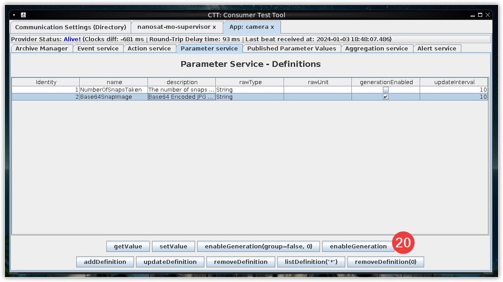Go to the Action service tab
This screenshot has height=282, width=503.
[149, 49]
